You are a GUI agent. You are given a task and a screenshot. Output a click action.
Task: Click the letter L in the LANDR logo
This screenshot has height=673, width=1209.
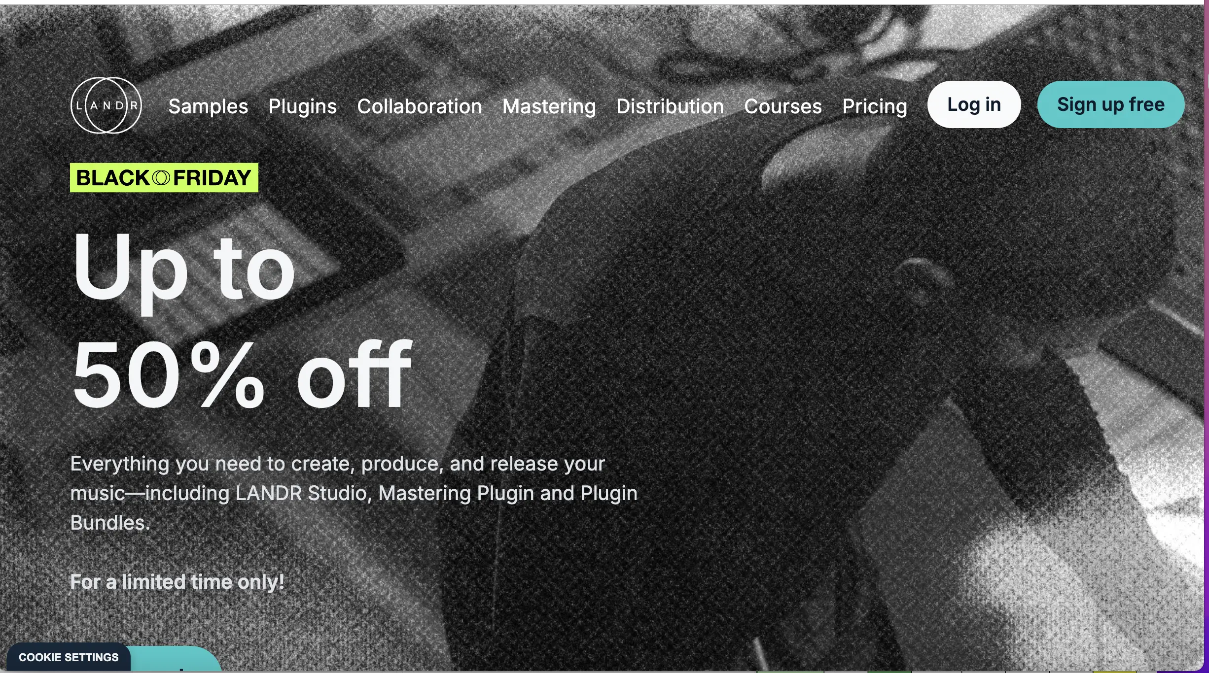[x=79, y=105]
